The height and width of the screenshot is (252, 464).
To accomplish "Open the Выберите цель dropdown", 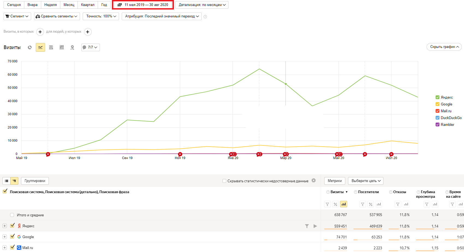I will point(366,181).
